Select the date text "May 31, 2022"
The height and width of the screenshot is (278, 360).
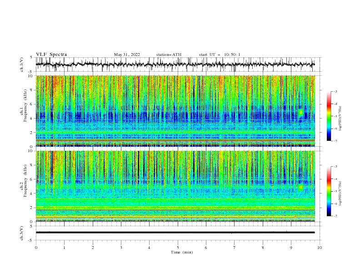coord(127,55)
